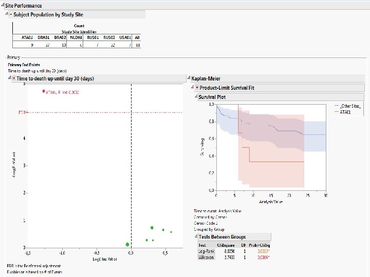Click the All column header
This screenshot has height=277, width=370.
click(x=137, y=37)
